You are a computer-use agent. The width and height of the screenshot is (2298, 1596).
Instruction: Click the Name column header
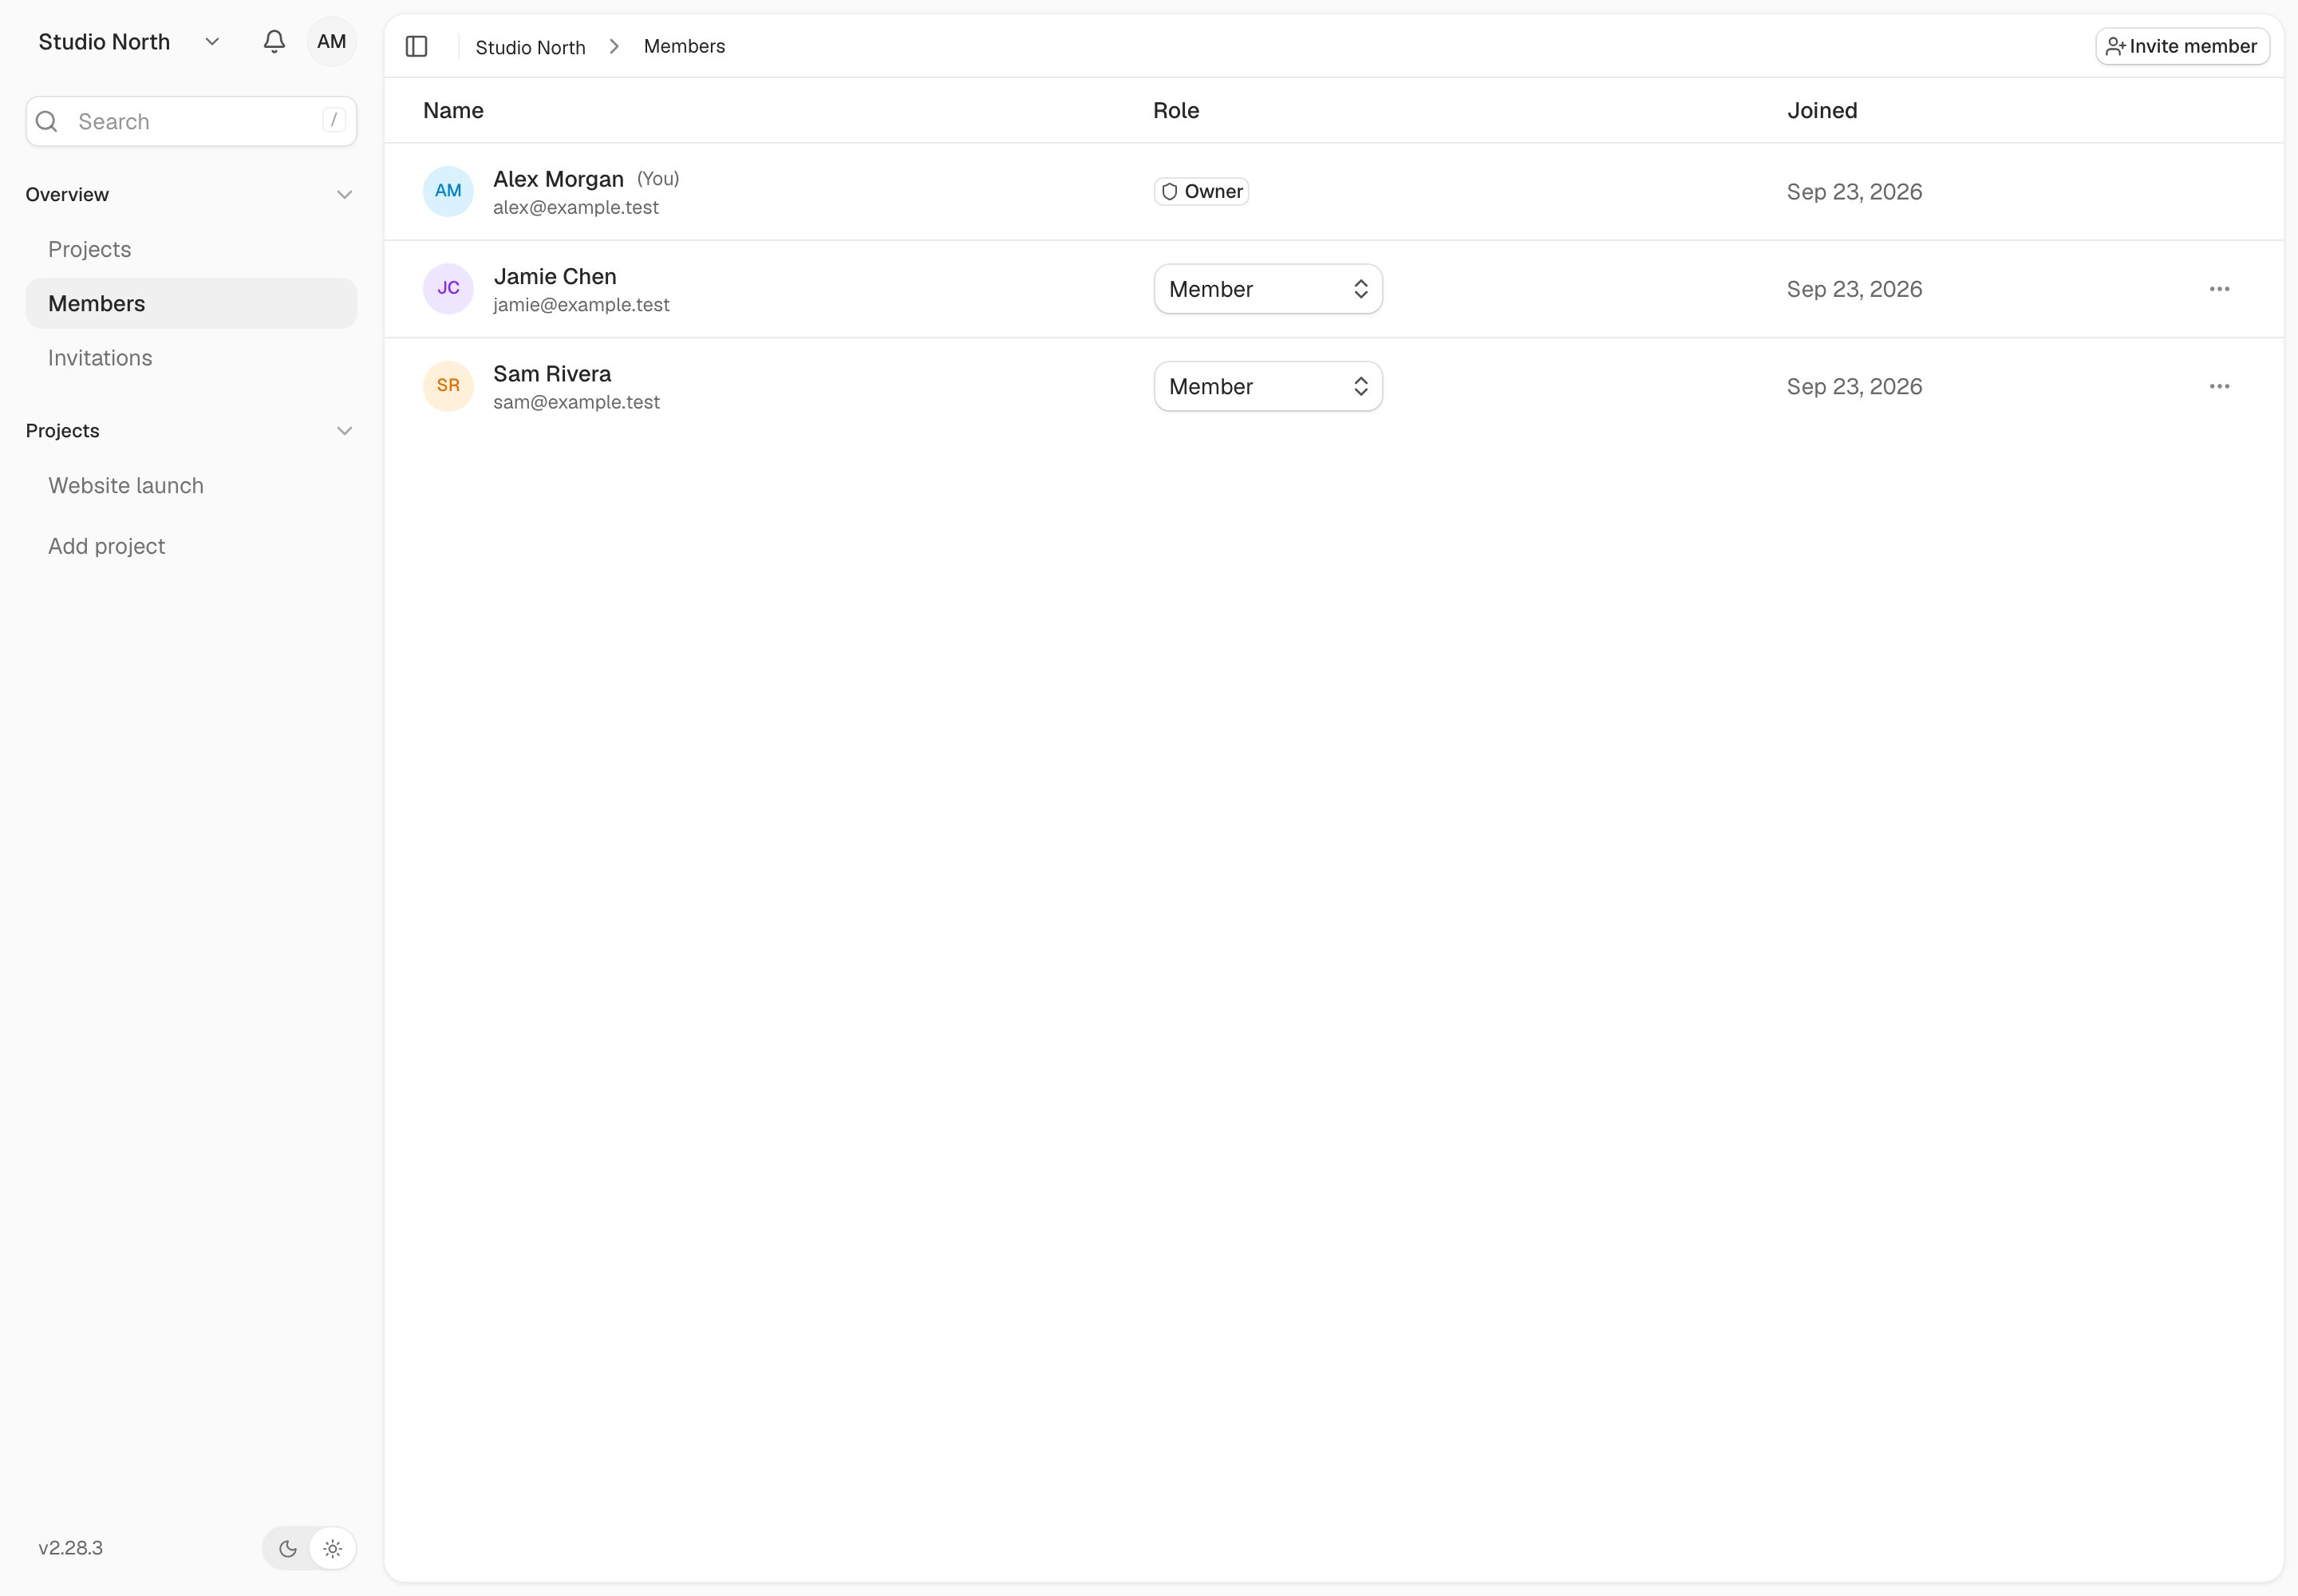tap(453, 111)
